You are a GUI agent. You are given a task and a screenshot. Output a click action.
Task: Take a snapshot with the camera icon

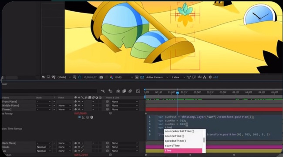[101, 77]
